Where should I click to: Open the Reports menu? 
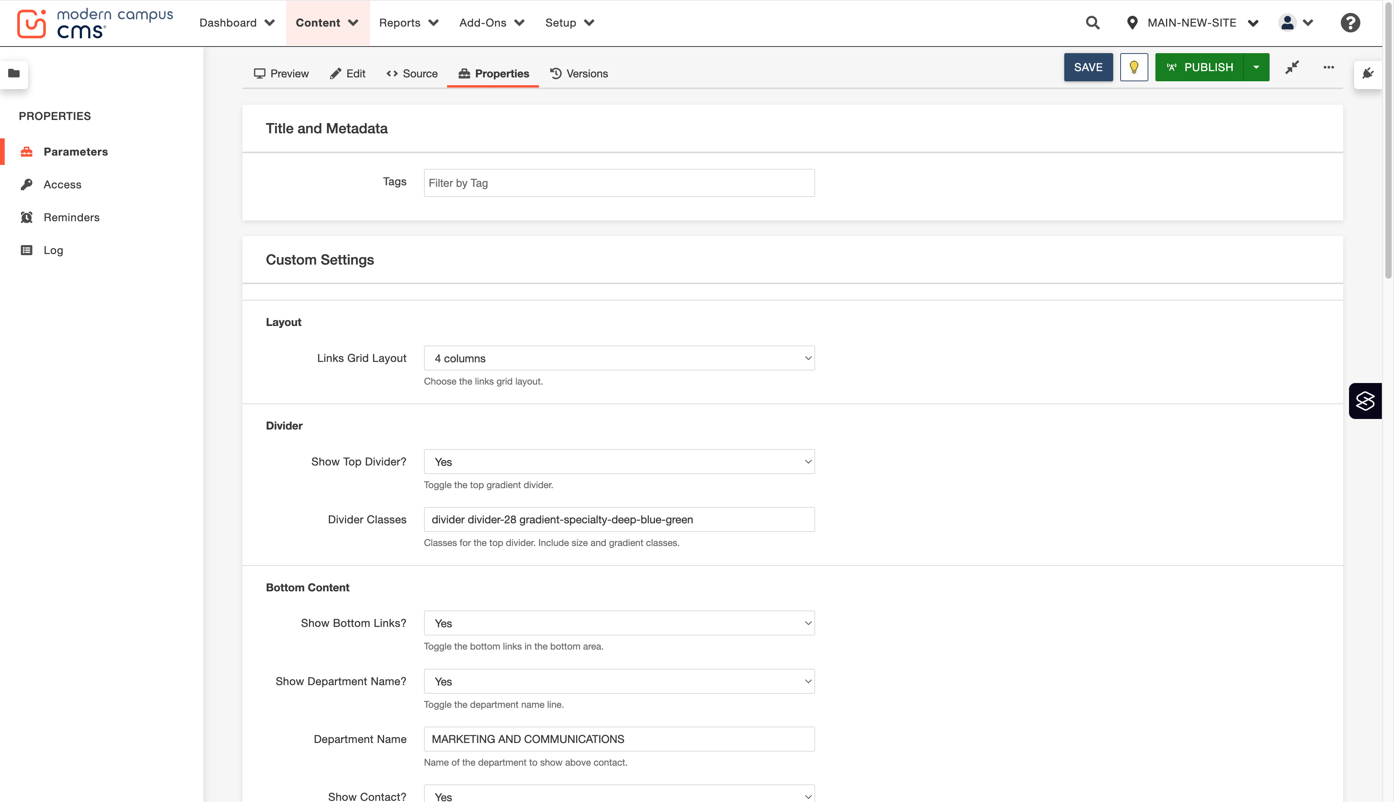[x=408, y=23]
